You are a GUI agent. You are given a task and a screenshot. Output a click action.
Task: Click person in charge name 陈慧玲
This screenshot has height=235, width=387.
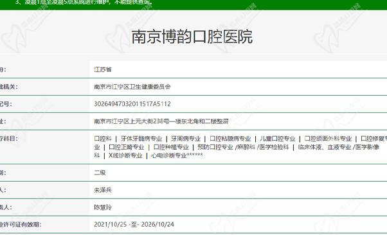(103, 207)
